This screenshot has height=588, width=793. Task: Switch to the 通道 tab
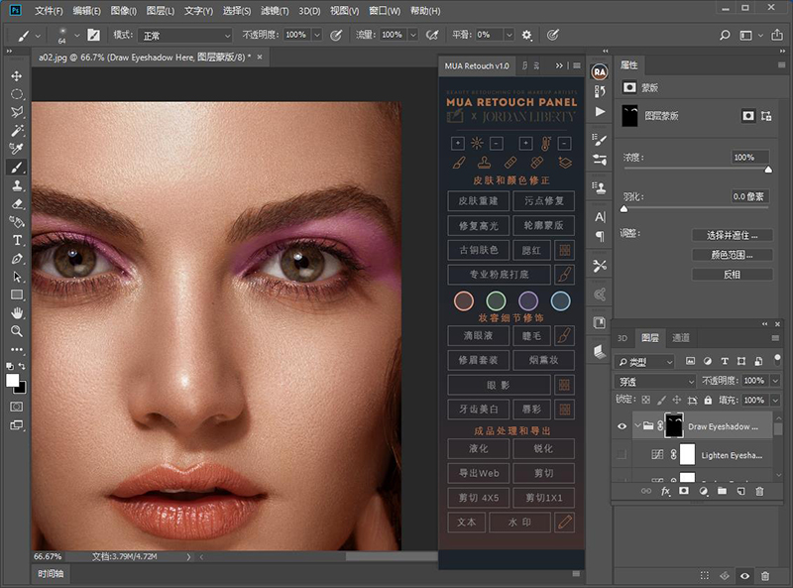pyautogui.click(x=680, y=337)
